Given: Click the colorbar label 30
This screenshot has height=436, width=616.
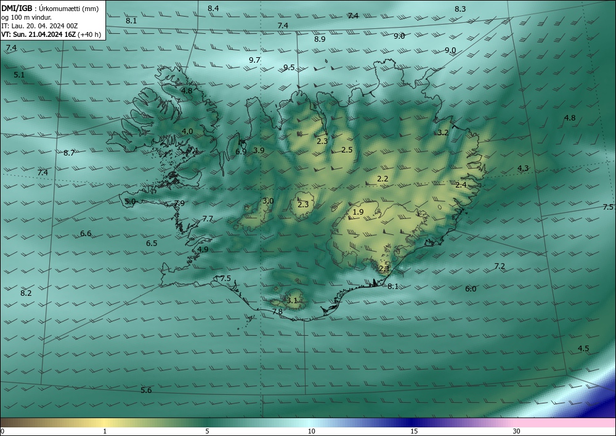Looking at the screenshot, I should (517, 431).
